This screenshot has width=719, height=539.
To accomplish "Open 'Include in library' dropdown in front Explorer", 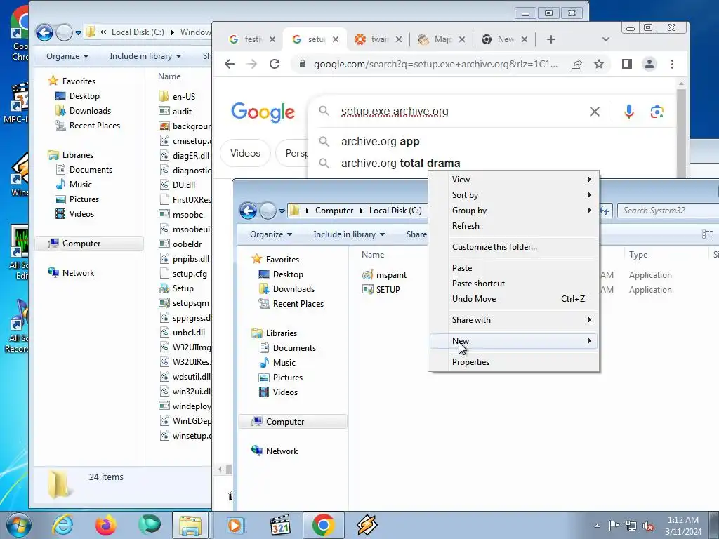I will coord(349,234).
